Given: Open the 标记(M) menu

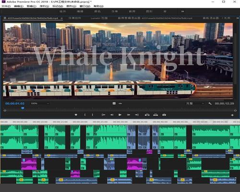Looking at the screenshot, I should coord(58,6).
